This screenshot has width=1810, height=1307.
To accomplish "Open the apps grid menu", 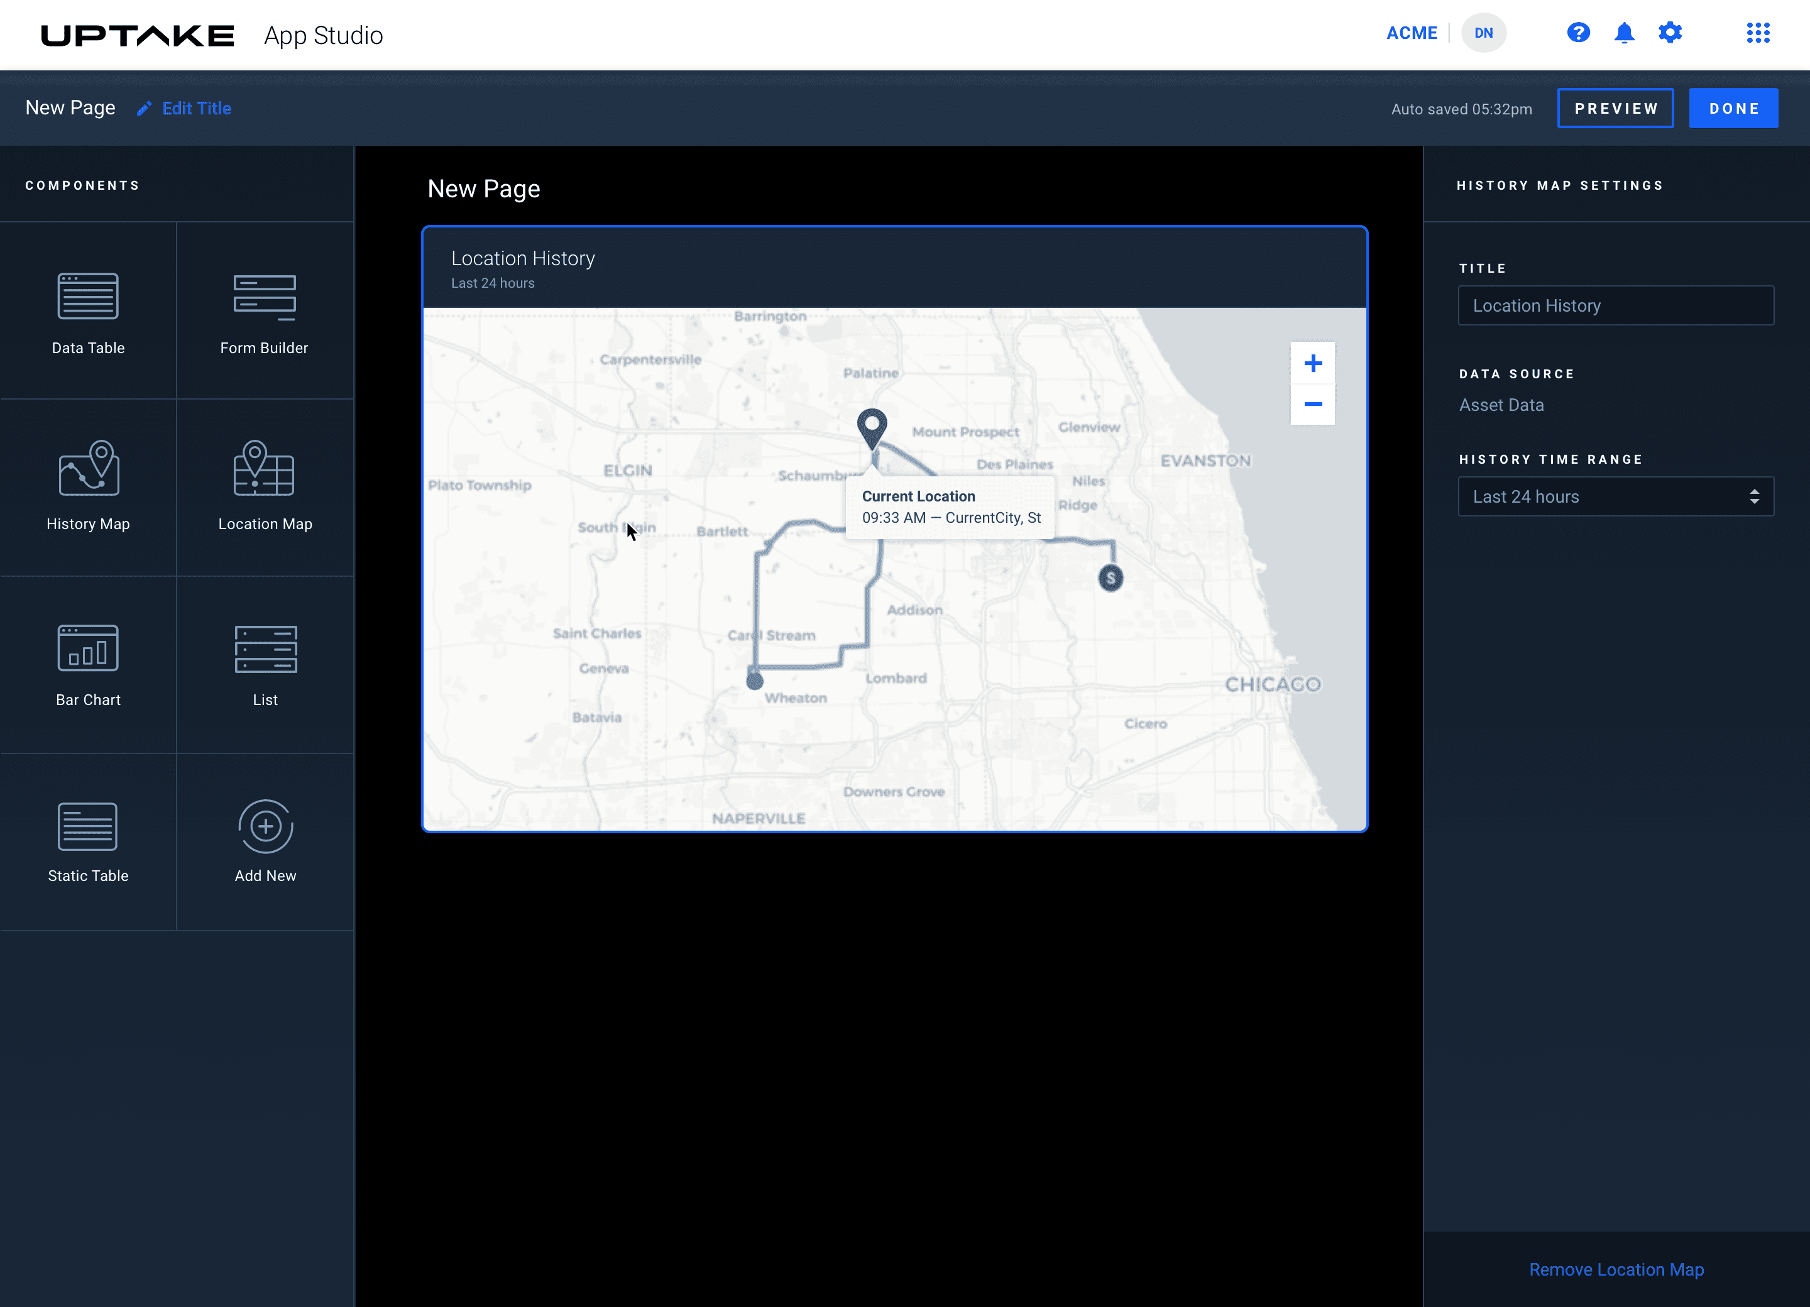I will tap(1757, 33).
